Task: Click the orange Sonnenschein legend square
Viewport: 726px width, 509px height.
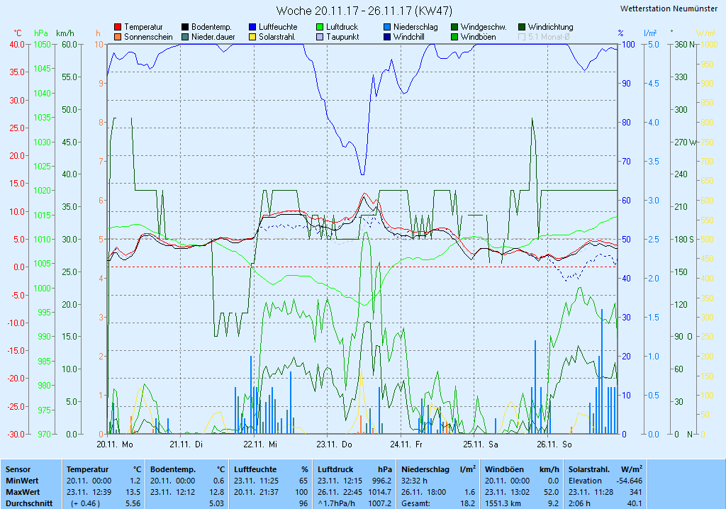Action: point(118,37)
